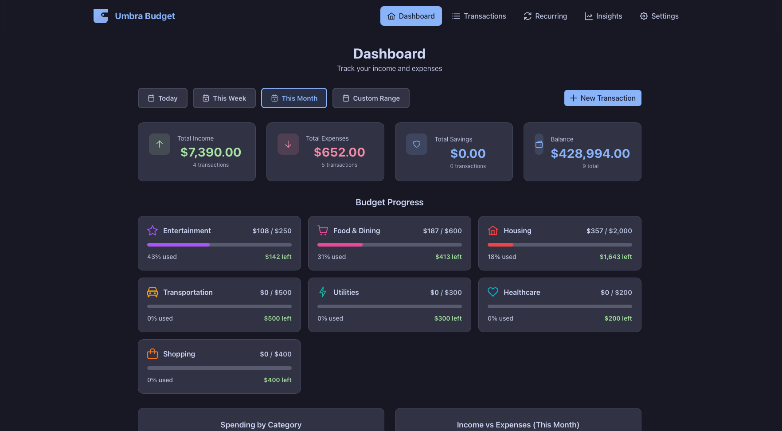
Task: Select the Today date filter
Action: [x=162, y=98]
